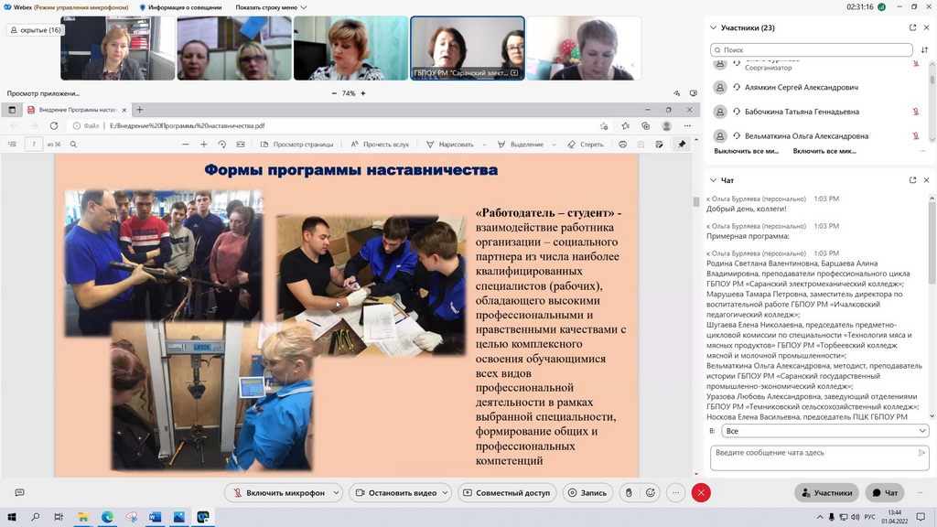
Task: Refresh the Edge browser page
Action: click(x=54, y=125)
